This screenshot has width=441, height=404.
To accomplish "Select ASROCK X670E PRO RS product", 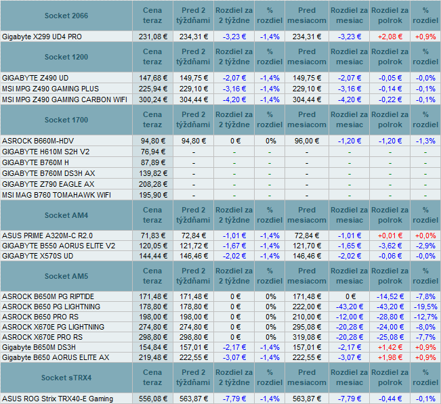I will (x=42, y=337).
